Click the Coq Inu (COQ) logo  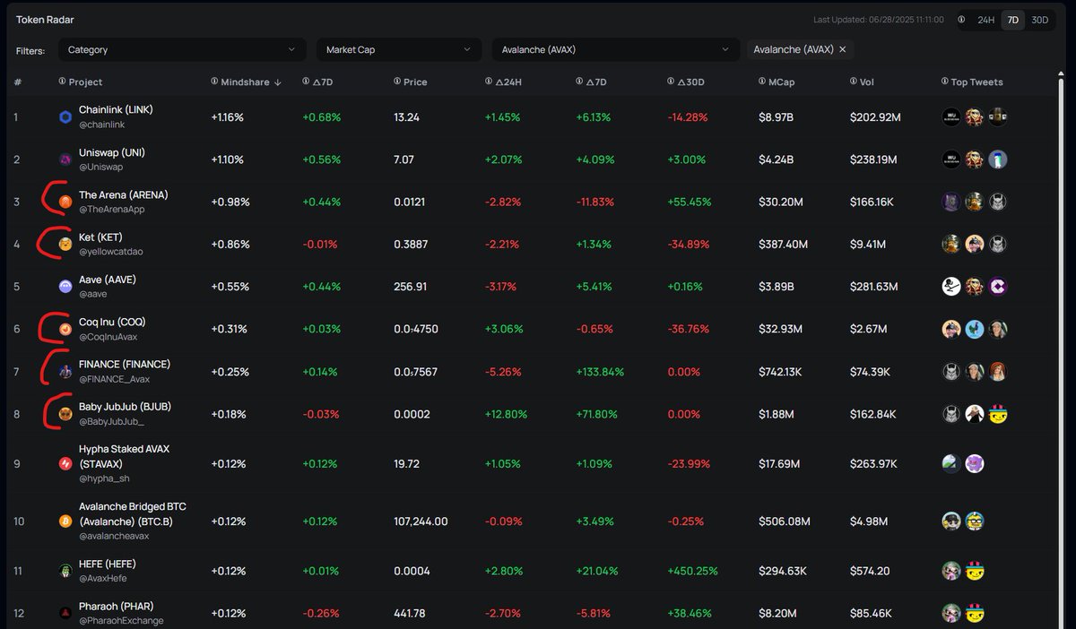(x=65, y=329)
